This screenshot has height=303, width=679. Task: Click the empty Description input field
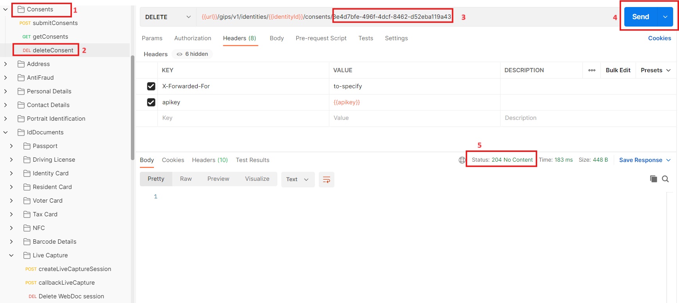click(588, 118)
